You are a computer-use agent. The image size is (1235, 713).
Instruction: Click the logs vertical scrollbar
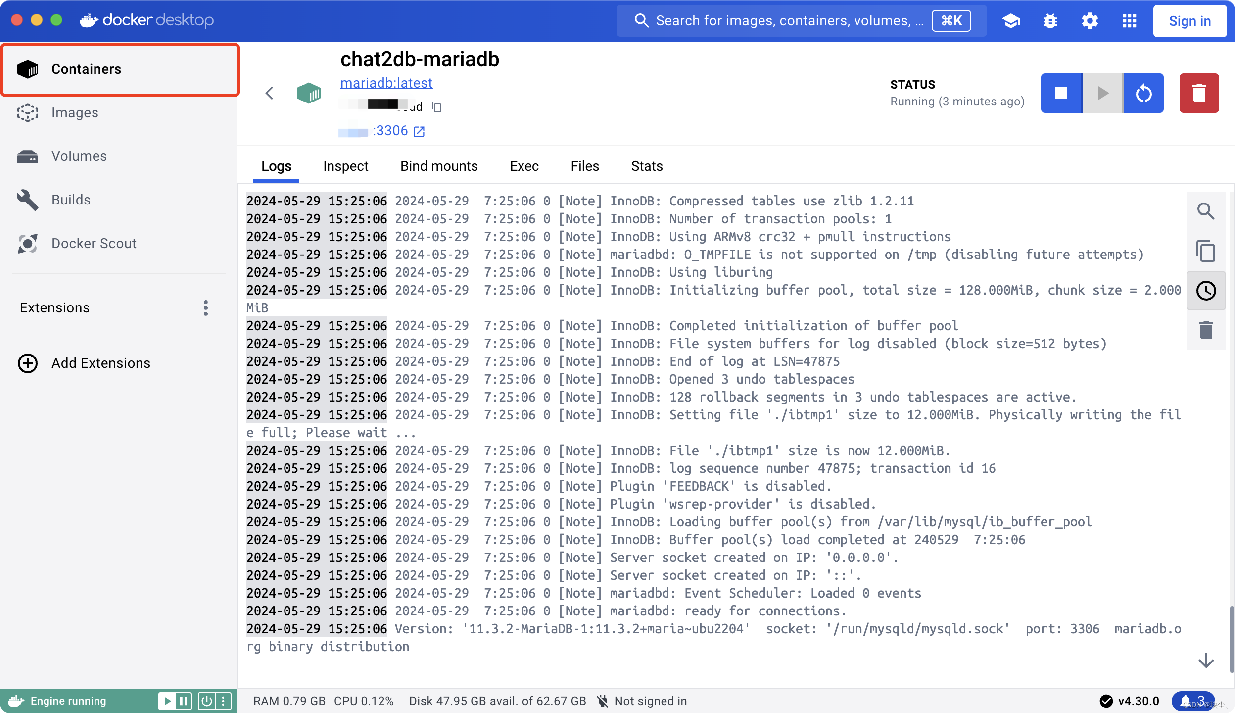(1231, 639)
